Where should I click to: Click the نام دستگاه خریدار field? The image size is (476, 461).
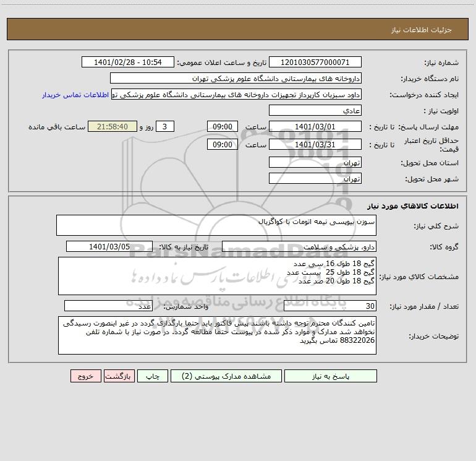point(236,78)
